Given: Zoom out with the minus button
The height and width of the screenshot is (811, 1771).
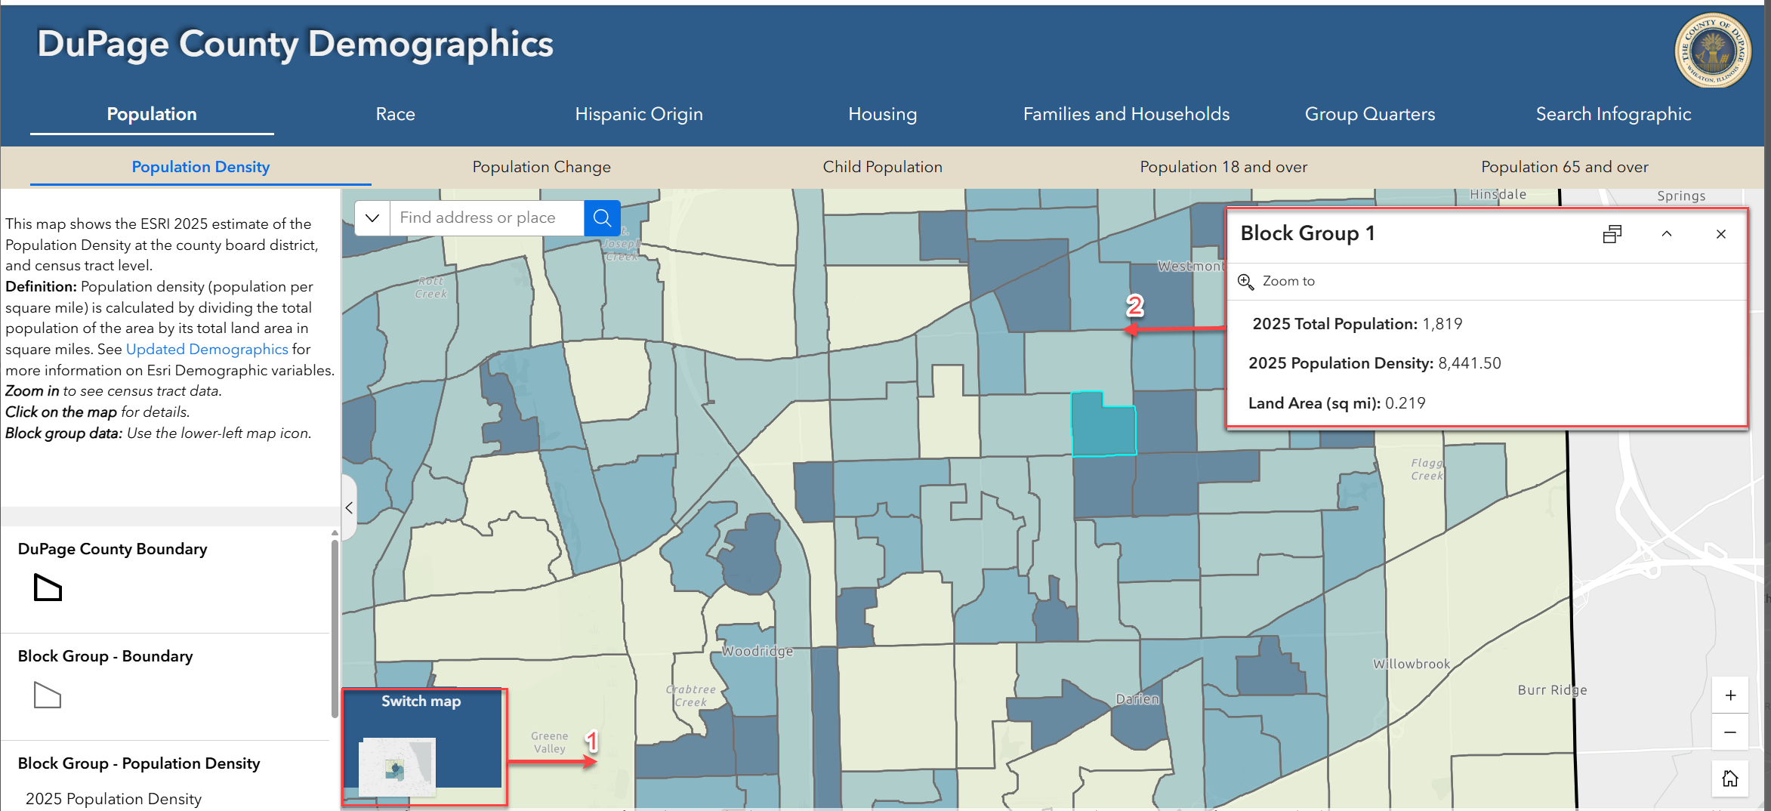Looking at the screenshot, I should pyautogui.click(x=1730, y=732).
